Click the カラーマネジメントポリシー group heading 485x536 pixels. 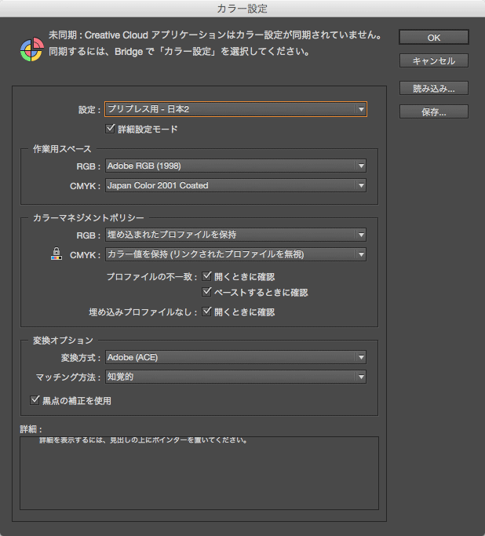click(89, 217)
